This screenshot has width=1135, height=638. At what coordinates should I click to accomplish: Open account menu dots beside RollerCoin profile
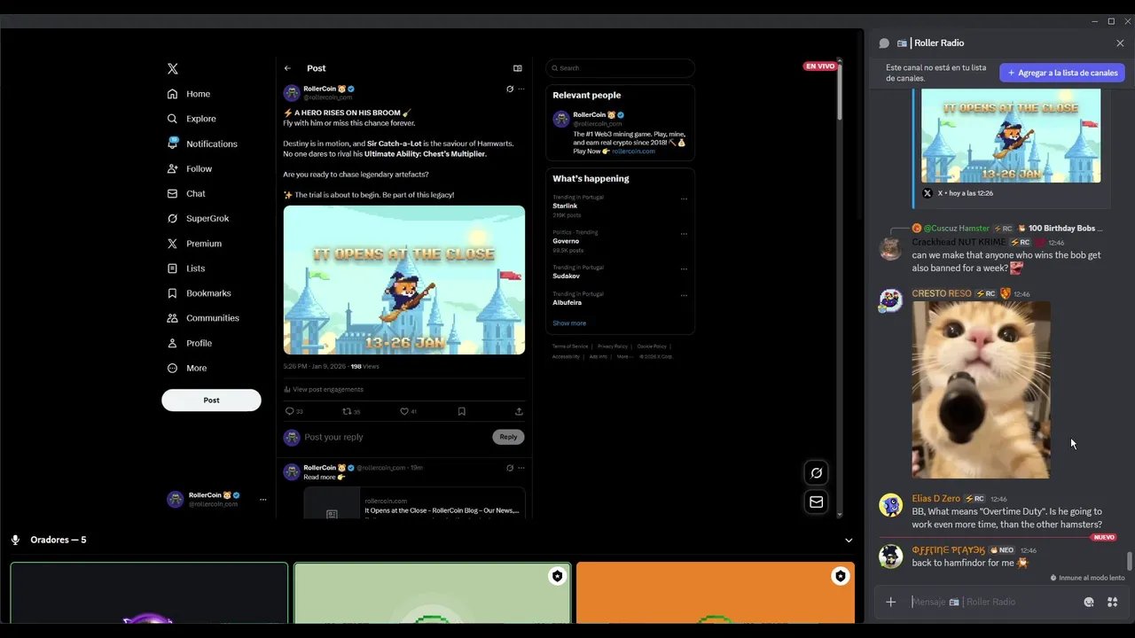click(262, 500)
